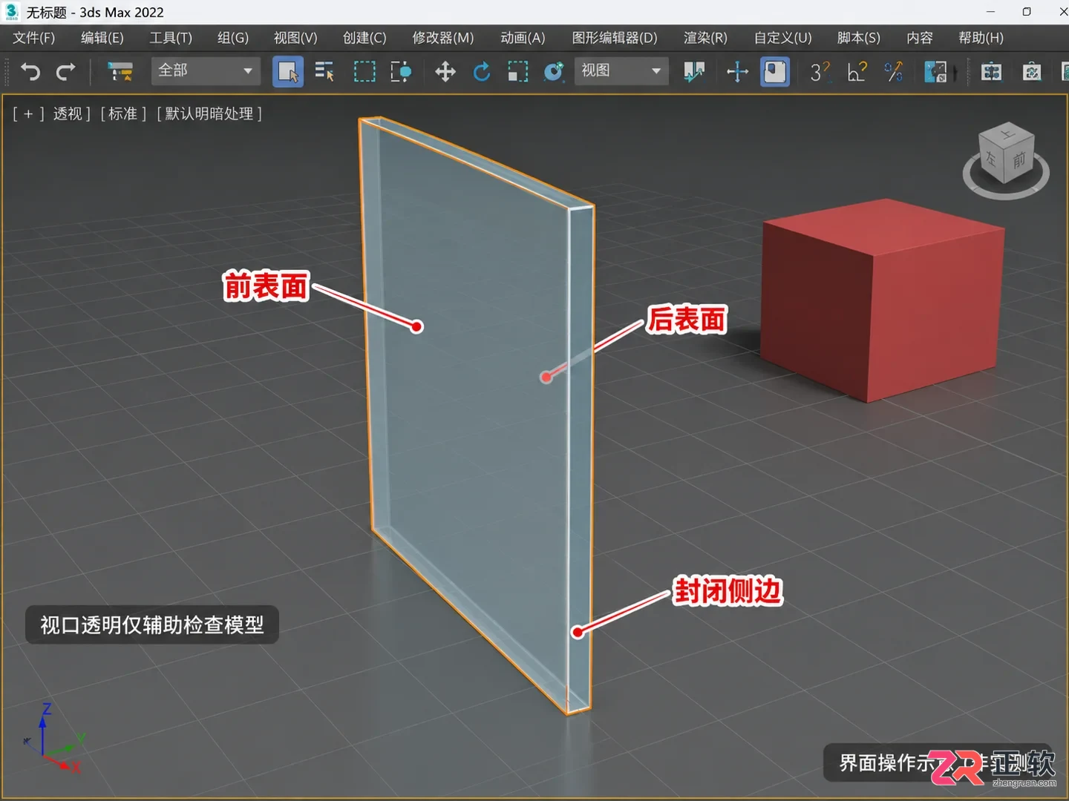Viewport: 1069px width, 801px height.
Task: Choose the Rectangular Selection Region tool
Action: pos(364,71)
